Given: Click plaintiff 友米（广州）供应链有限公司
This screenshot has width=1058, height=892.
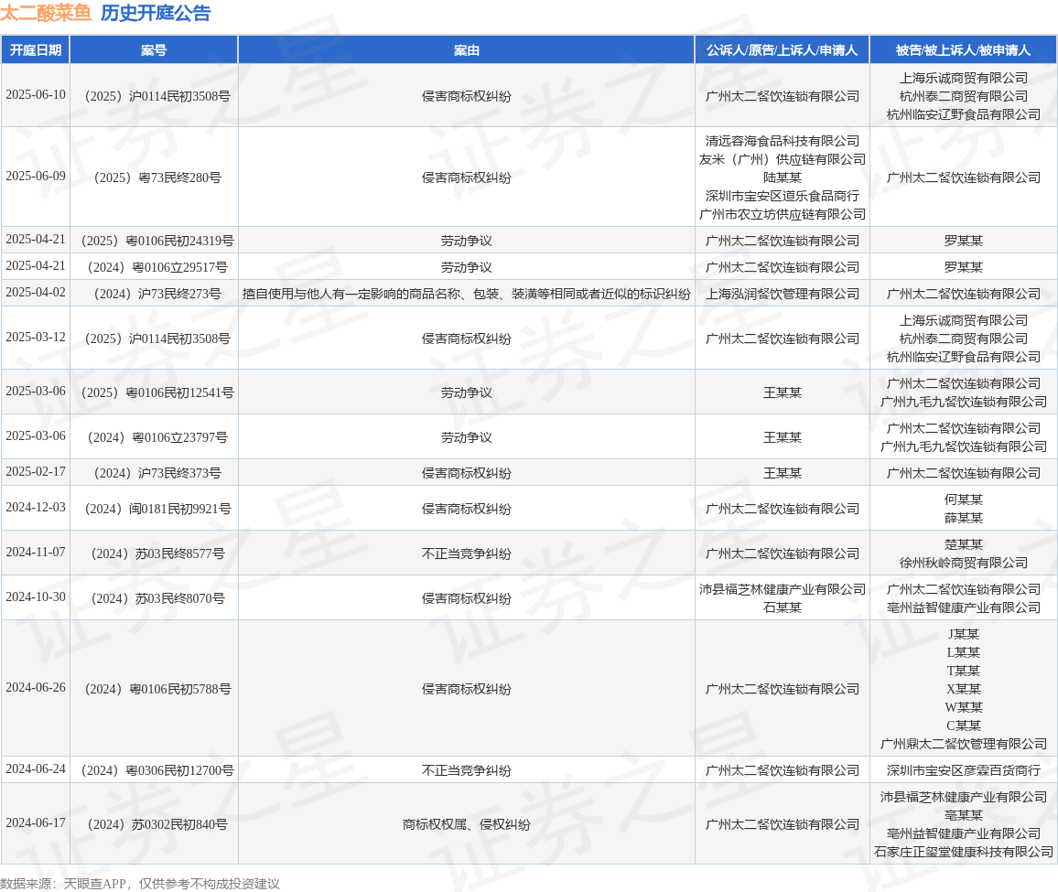Looking at the screenshot, I should (782, 159).
